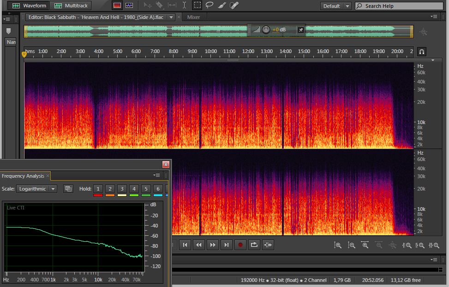Click inside the overview waveform navigator
Image resolution: width=449 pixels, height=287 pixels.
[218, 31]
